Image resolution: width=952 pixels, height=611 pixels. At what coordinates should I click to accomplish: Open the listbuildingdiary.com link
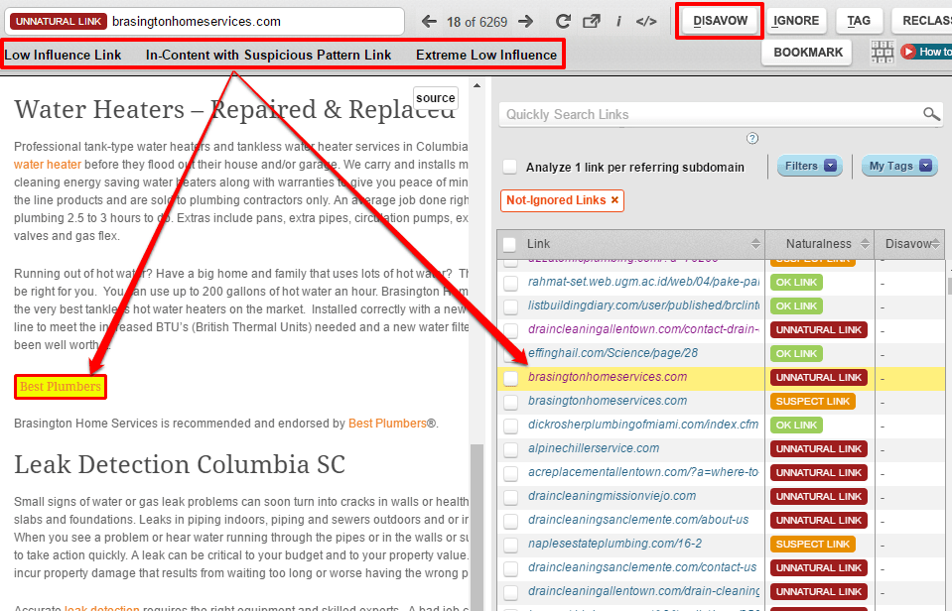pyautogui.click(x=643, y=305)
